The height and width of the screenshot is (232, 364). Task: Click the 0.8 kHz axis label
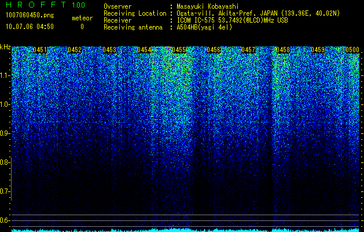(4, 162)
